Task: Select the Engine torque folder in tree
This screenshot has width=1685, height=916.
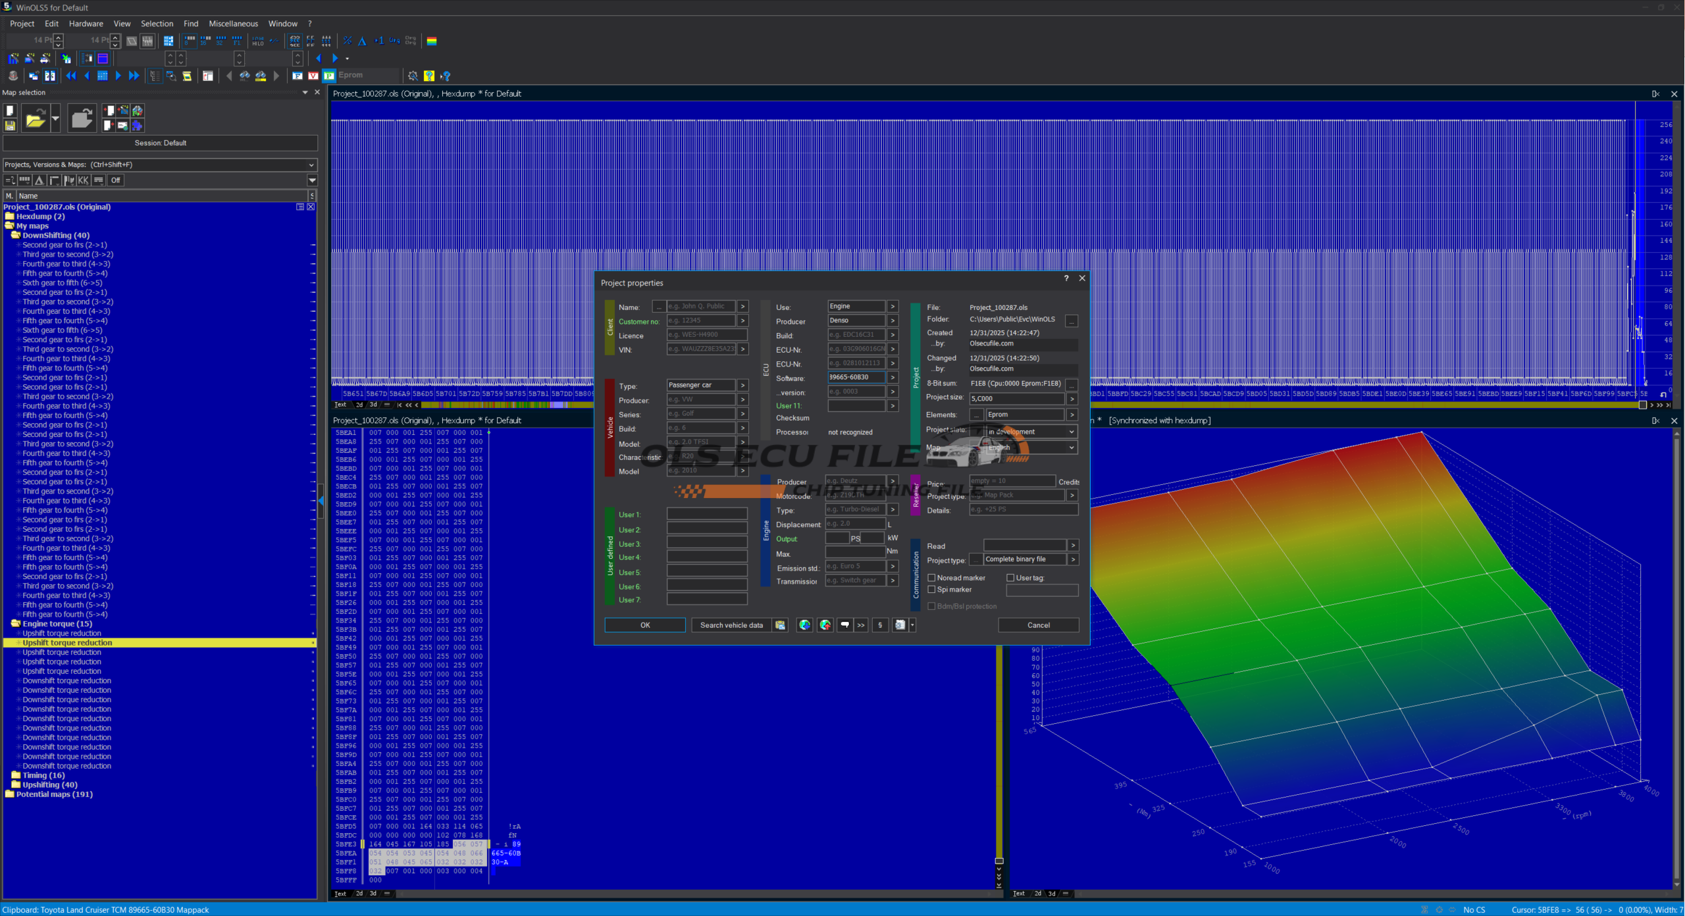Action: coord(57,624)
